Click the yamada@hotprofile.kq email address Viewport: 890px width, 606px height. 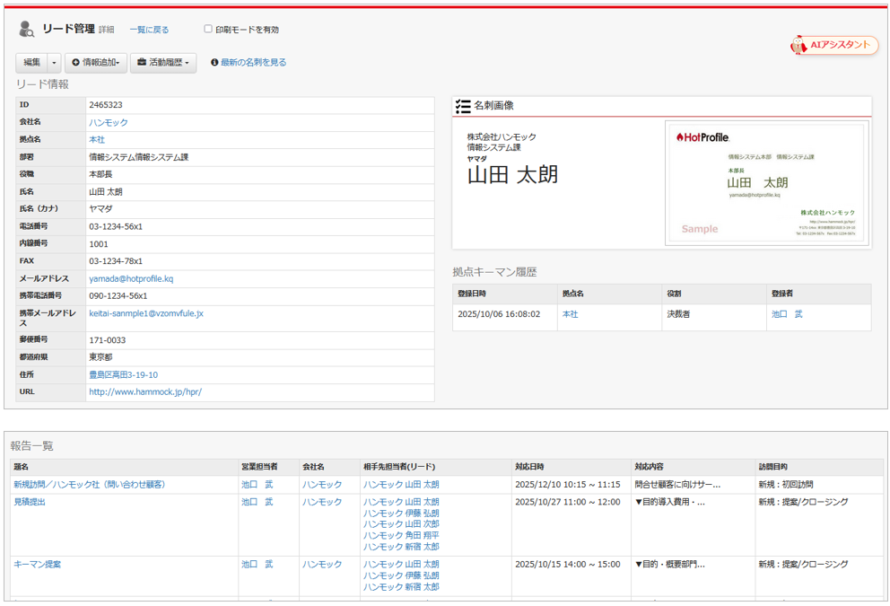pyautogui.click(x=131, y=279)
